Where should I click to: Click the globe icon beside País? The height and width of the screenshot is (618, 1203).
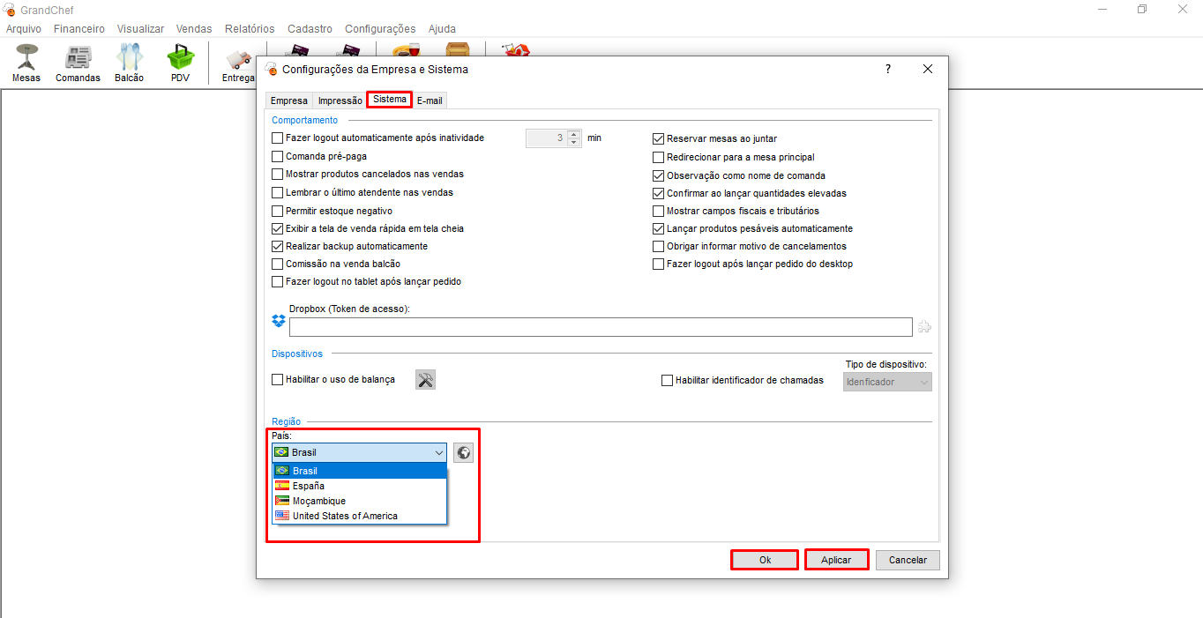[x=463, y=452]
